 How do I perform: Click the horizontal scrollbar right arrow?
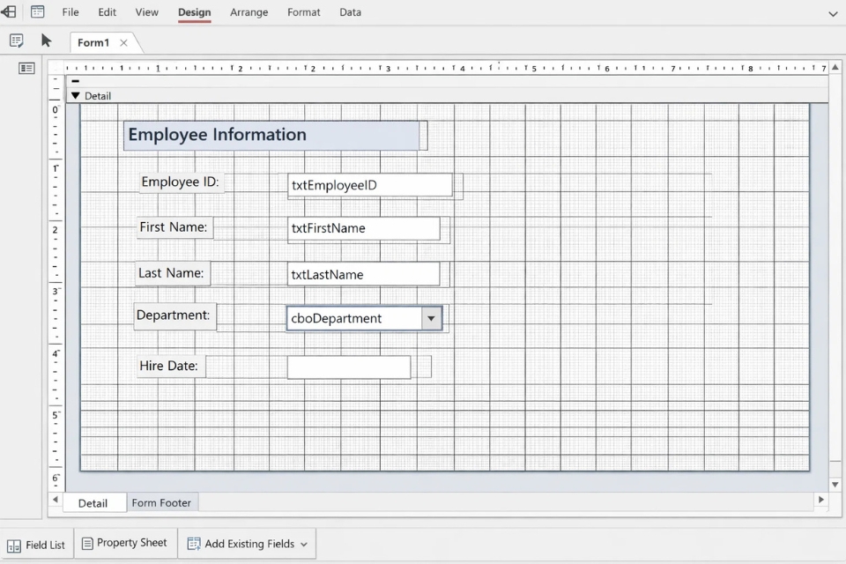tap(821, 500)
